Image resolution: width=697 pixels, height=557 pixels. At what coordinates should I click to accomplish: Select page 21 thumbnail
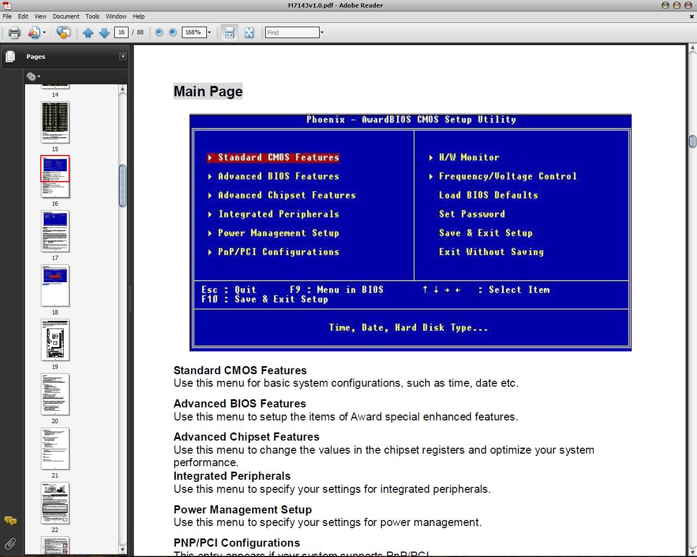55,449
